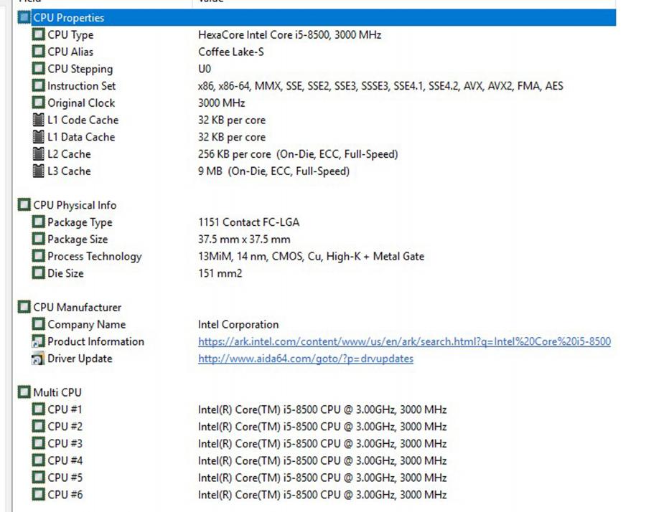Click the Intel Corporation value
Screen dimensions: 669x512
click(238, 324)
